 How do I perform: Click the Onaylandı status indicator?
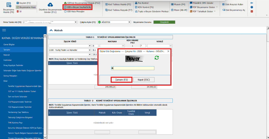pos(164,22)
